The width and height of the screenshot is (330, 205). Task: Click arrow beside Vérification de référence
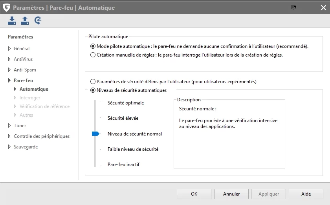[x=15, y=106]
